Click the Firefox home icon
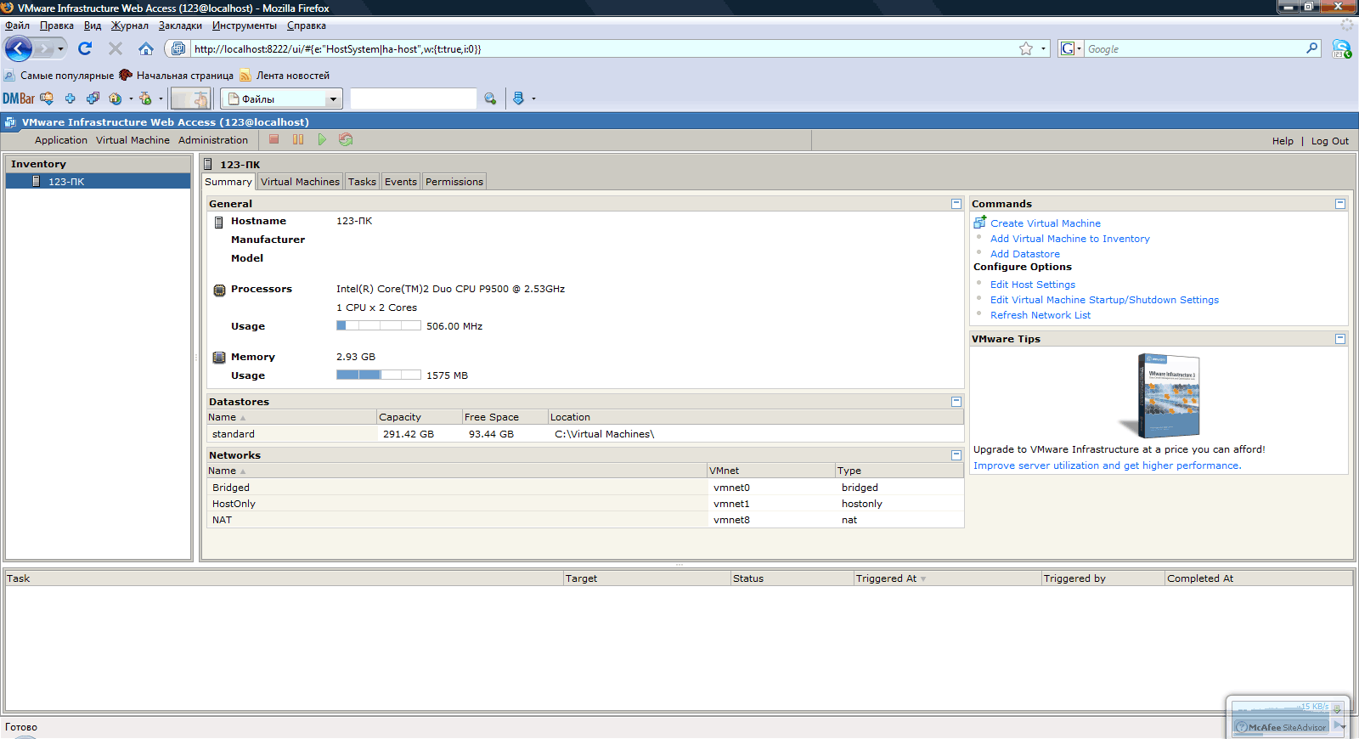 146,48
